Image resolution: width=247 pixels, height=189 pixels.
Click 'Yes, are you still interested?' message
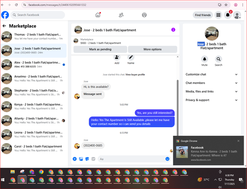point(155,113)
